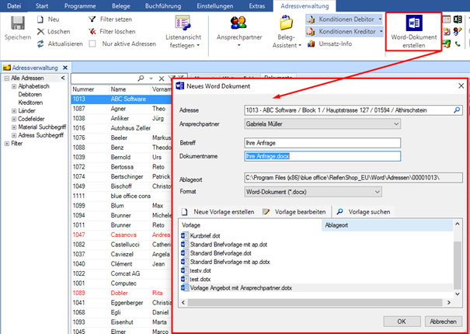Click the Speichern floppy disk icon
Viewport: 470px width, 334px height.
(x=18, y=23)
